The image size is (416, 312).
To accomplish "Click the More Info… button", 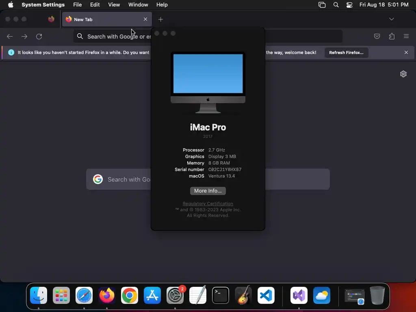I will coord(208,191).
